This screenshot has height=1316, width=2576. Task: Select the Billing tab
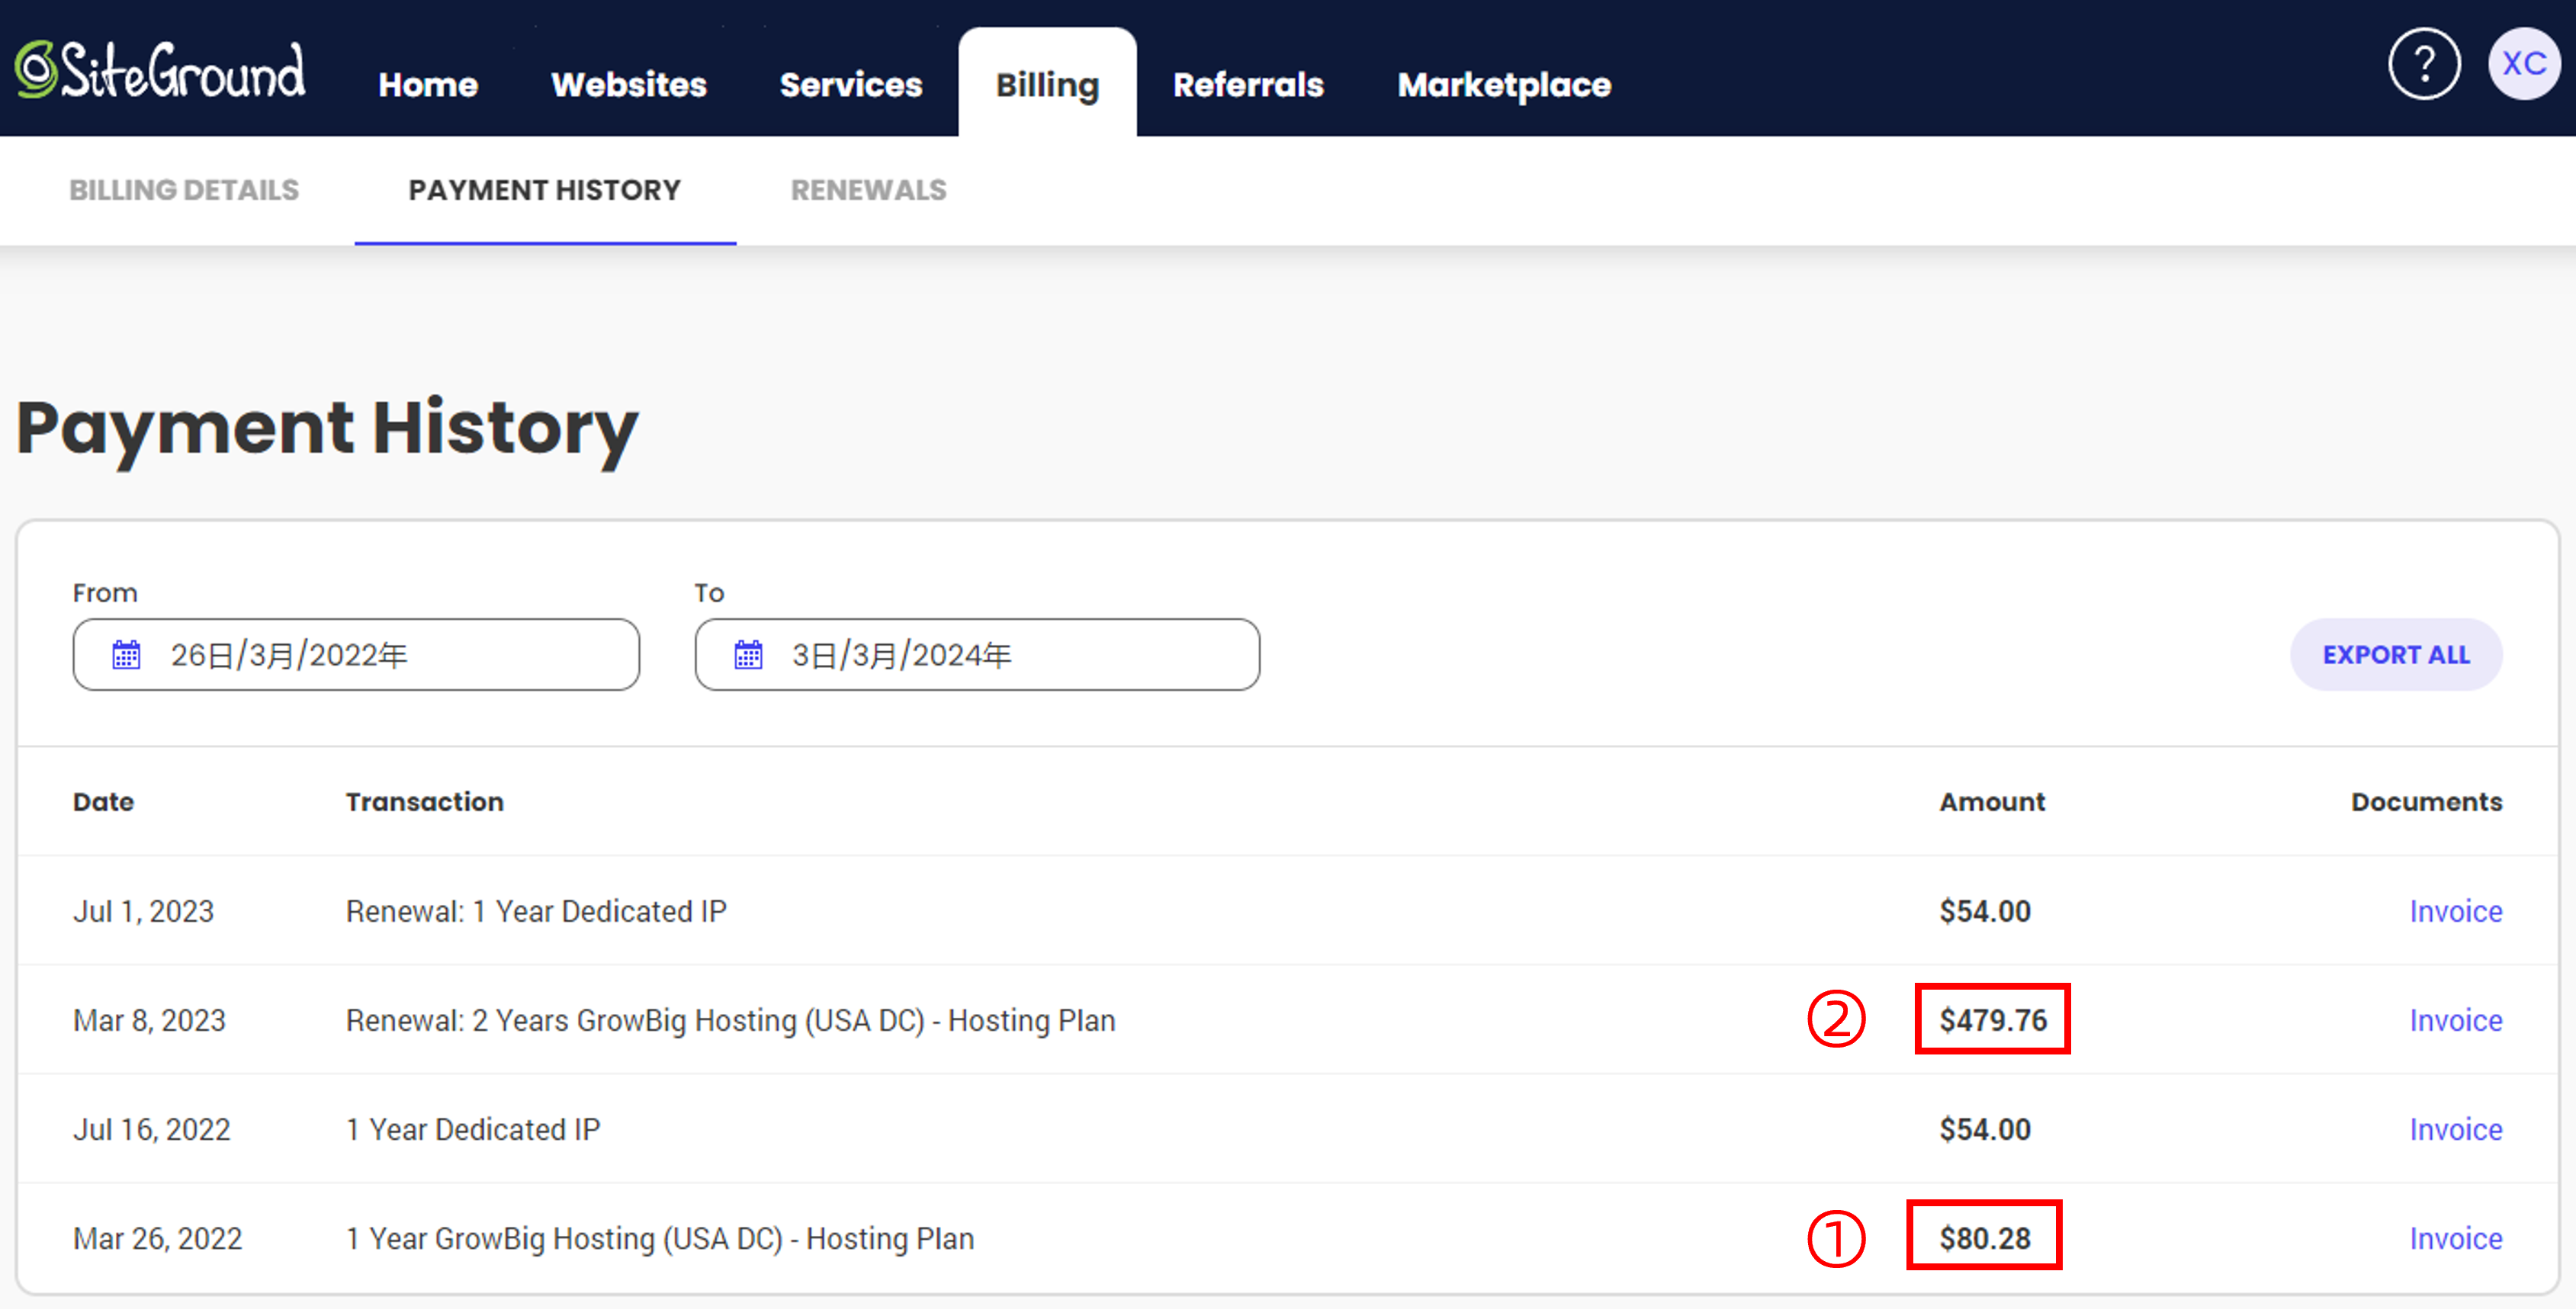pyautogui.click(x=1047, y=85)
